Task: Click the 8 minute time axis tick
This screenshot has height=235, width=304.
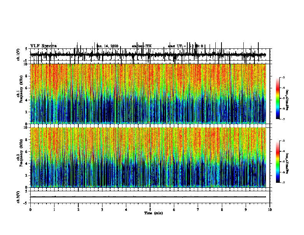Action: (x=222, y=210)
